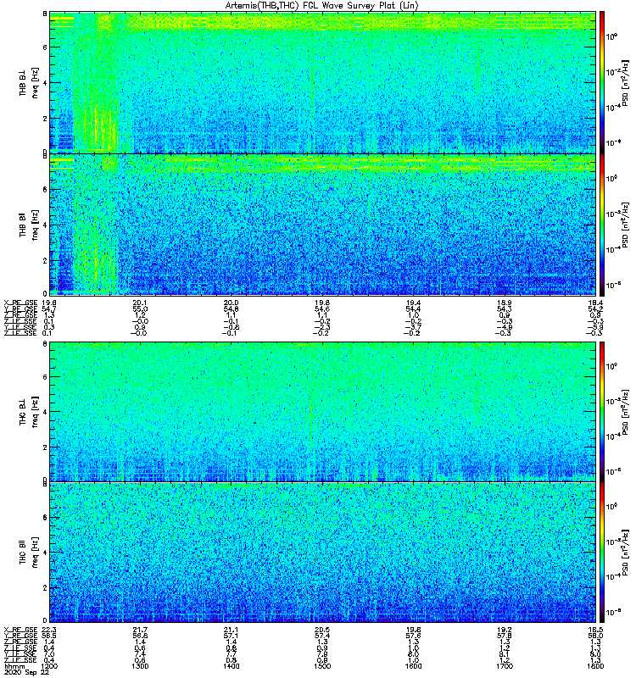Click the color bar beside the THC B-perpendicular panel
Screen dimensions: 636x678
pyautogui.click(x=601, y=411)
